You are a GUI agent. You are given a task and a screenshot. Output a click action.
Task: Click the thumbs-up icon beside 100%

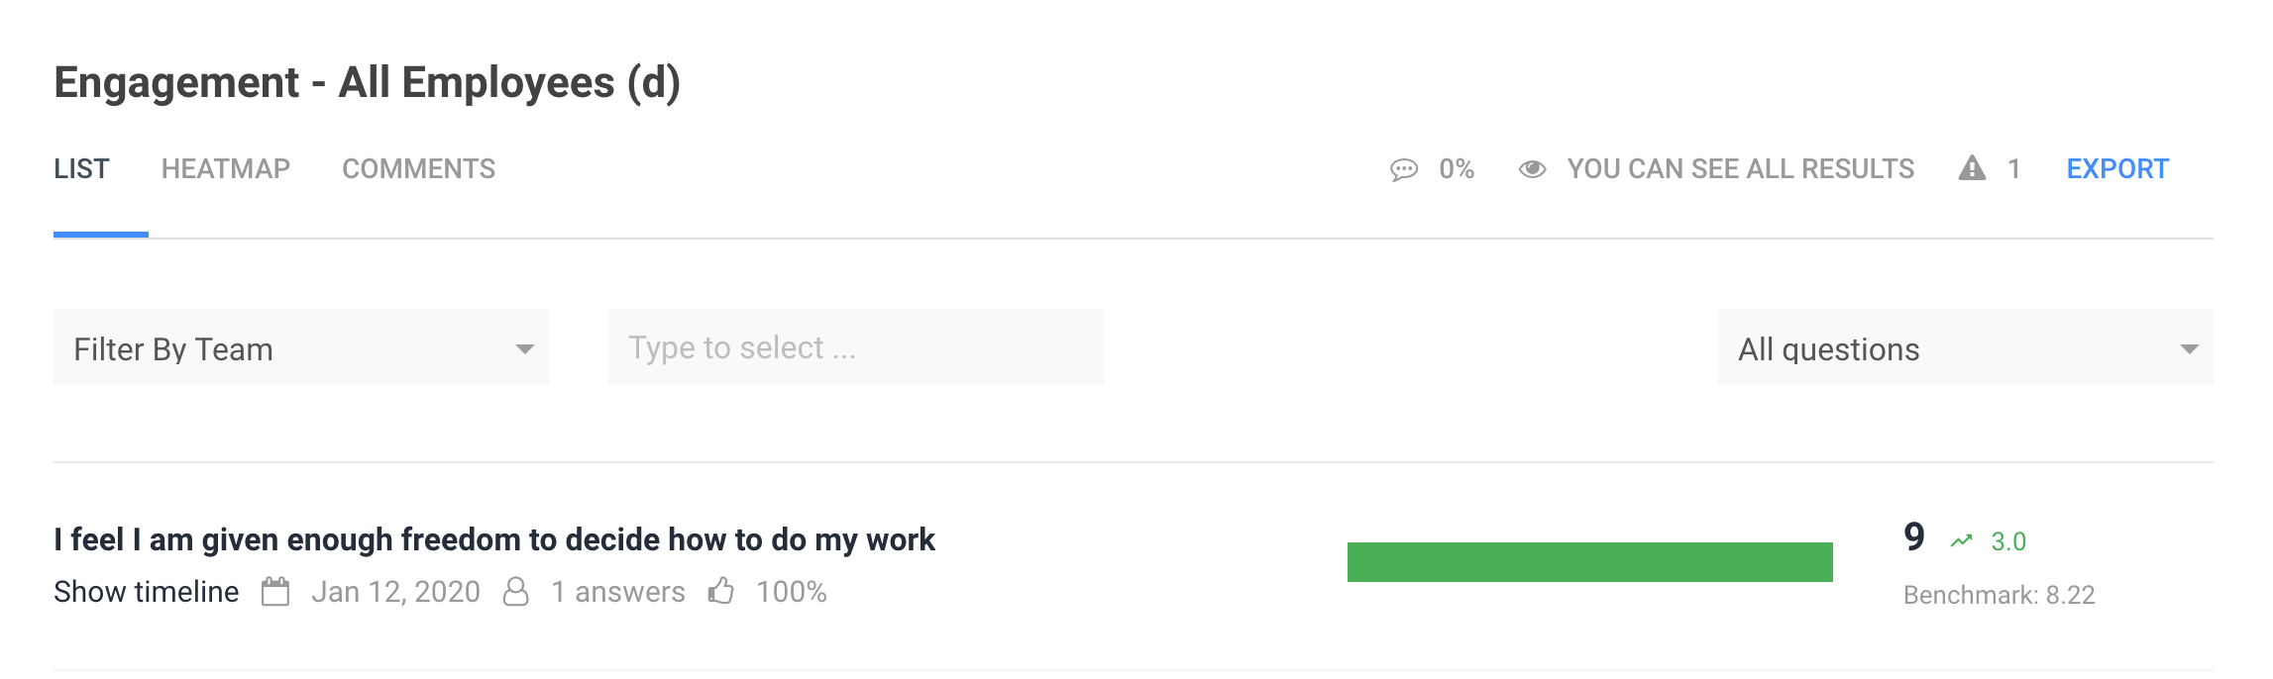(x=721, y=591)
